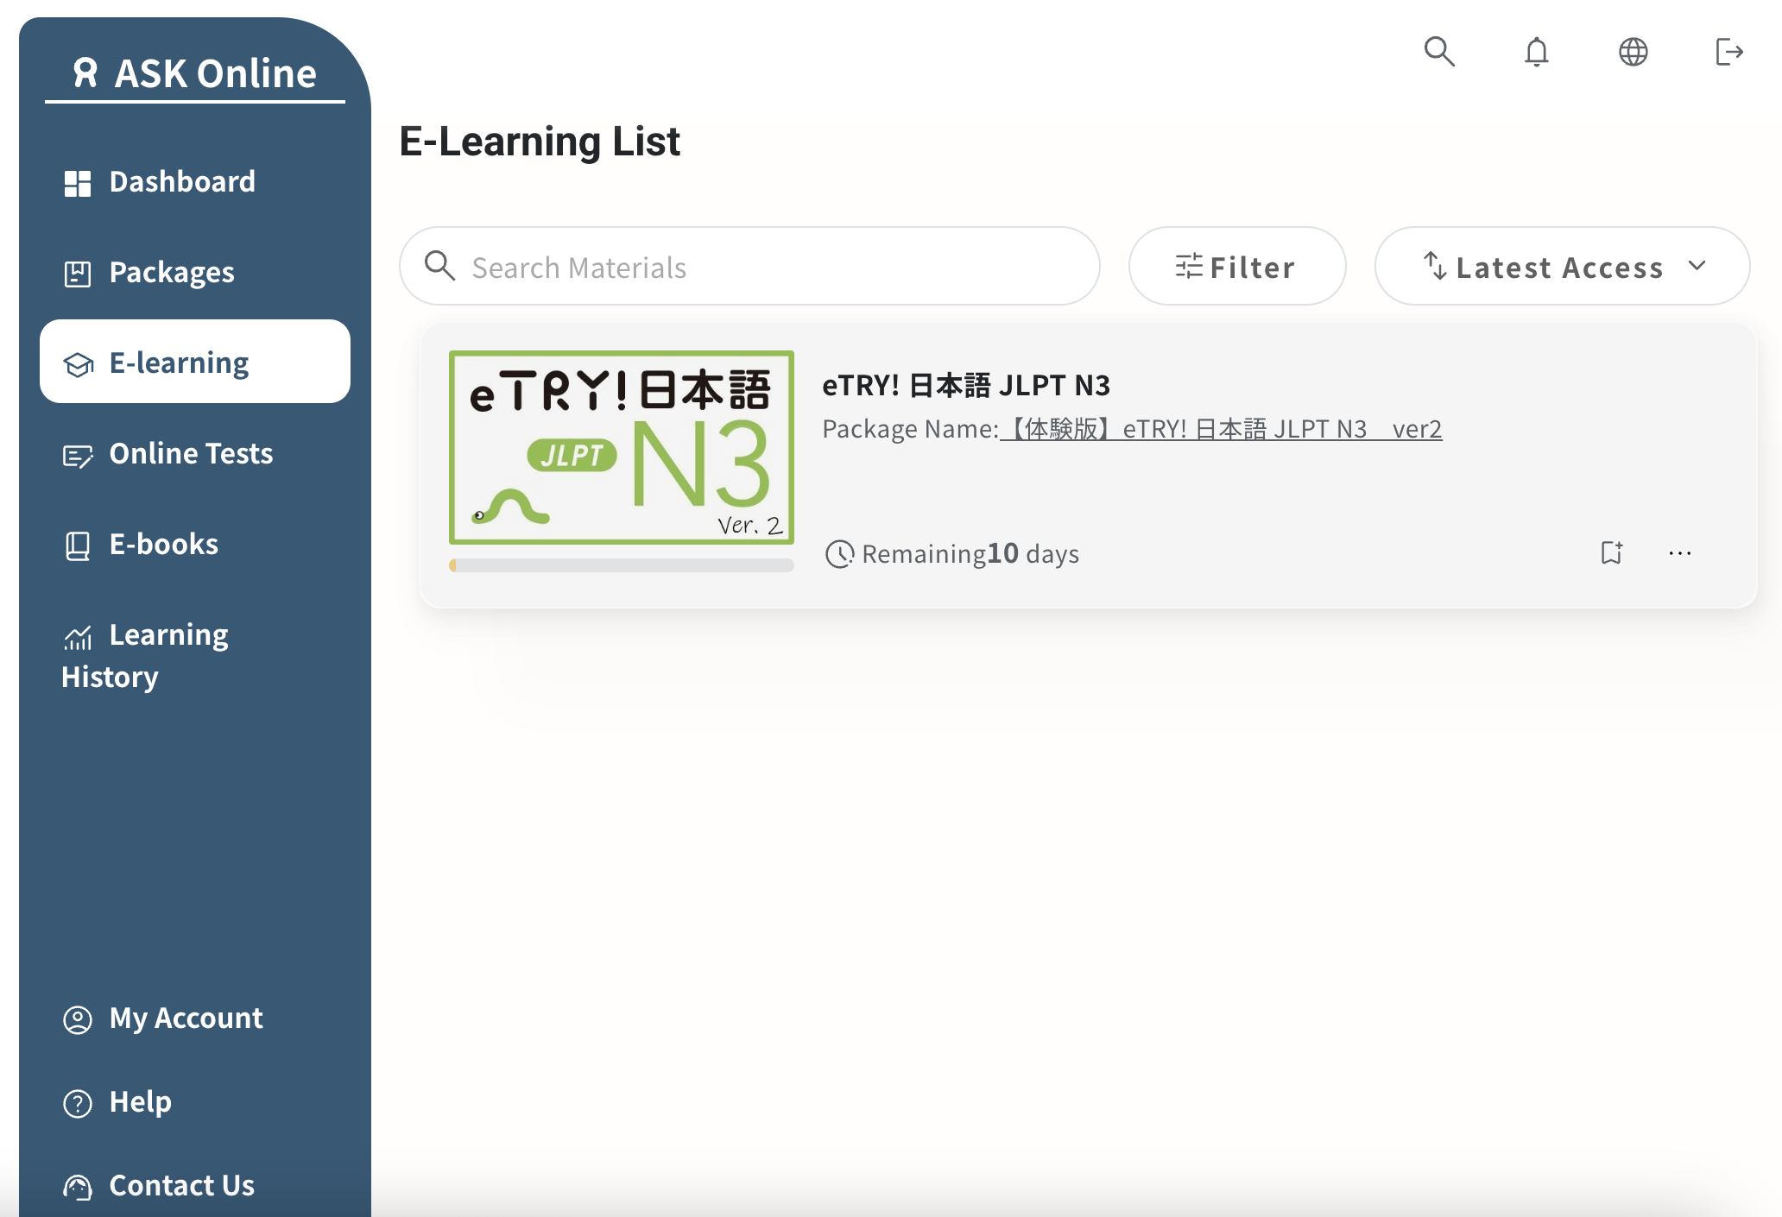
Task: Navigate to Online Tests
Action: tap(191, 454)
